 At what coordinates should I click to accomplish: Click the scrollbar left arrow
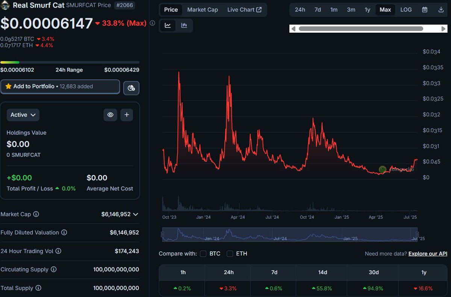coord(294,29)
